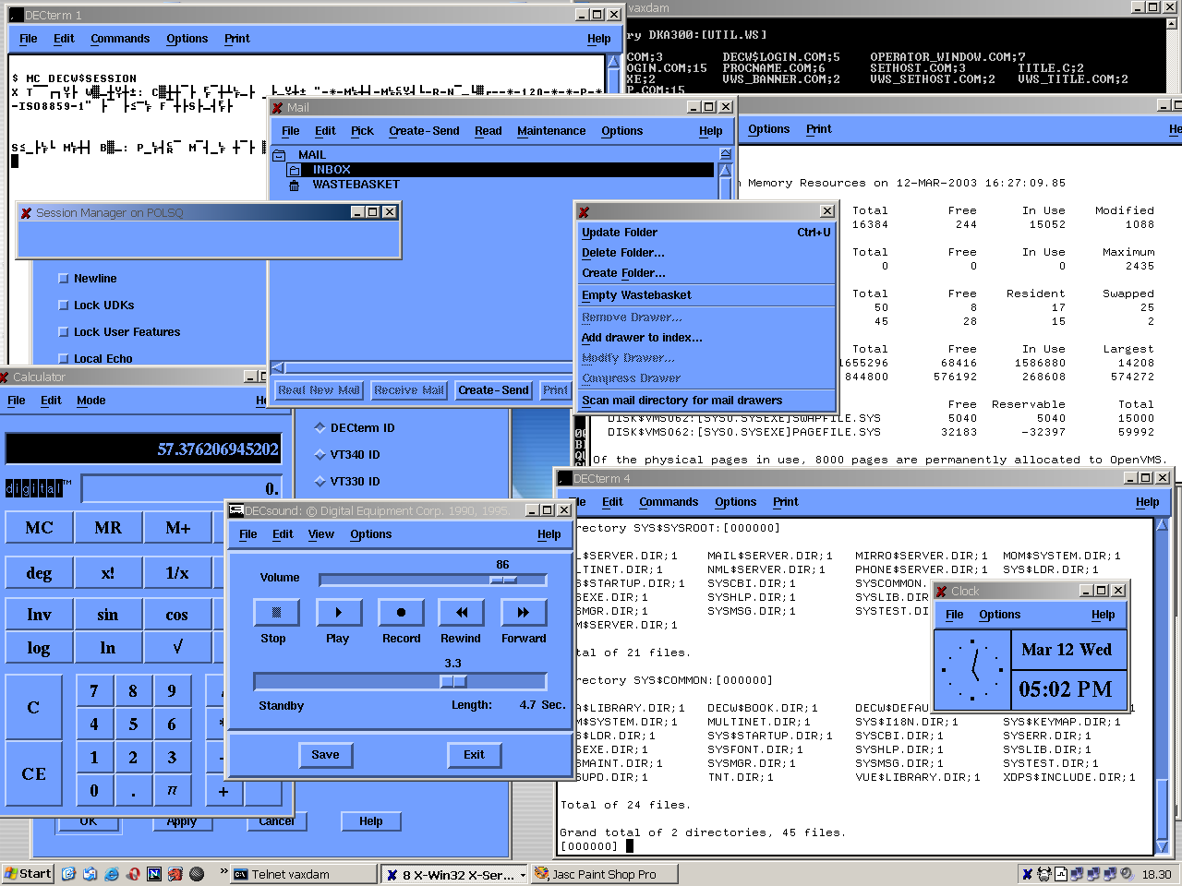Click the Play icon in DECsound

coord(338,613)
